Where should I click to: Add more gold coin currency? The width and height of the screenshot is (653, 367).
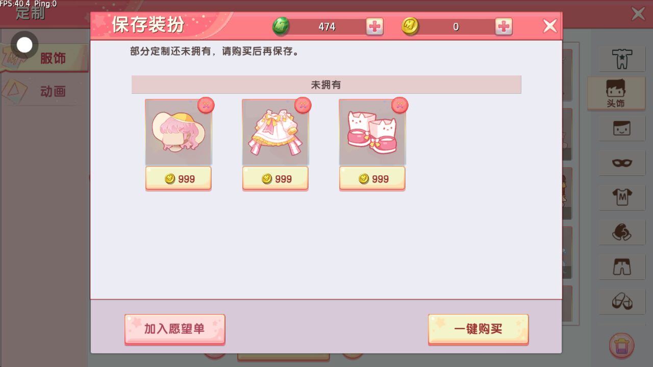click(x=504, y=27)
